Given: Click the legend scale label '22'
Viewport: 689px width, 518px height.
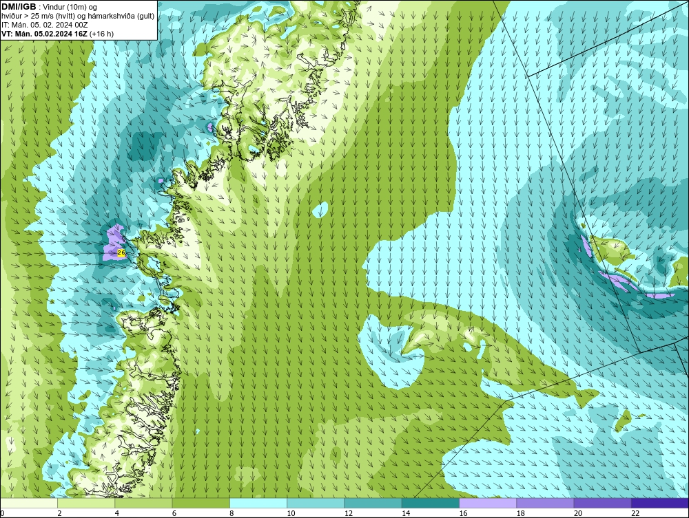Looking at the screenshot, I should 635,513.
